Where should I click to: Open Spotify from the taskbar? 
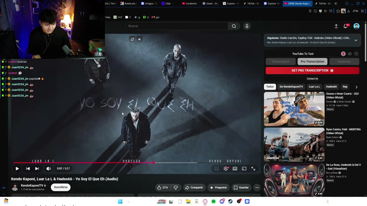tap(214, 201)
